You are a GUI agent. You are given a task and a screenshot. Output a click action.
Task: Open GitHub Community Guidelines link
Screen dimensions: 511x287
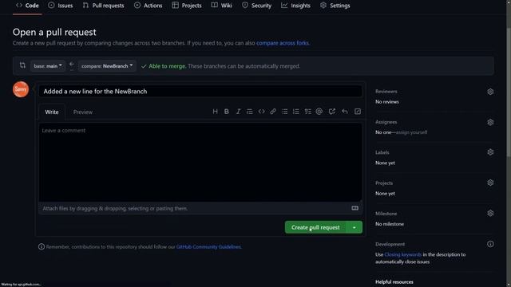tap(208, 247)
